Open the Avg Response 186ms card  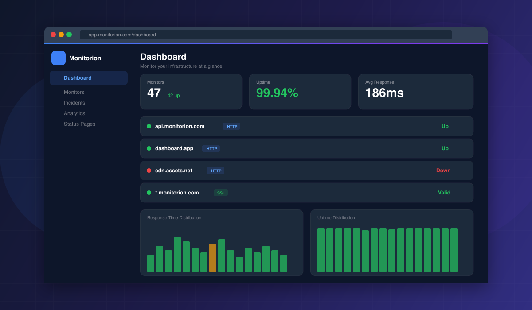[x=416, y=92]
